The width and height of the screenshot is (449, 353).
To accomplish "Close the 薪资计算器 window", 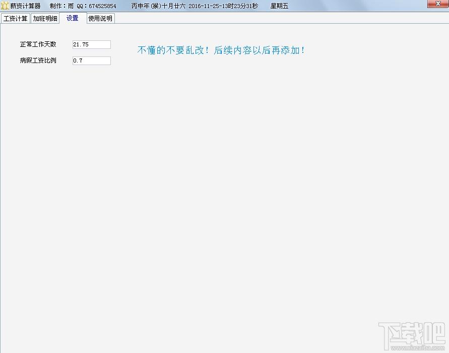I will pos(437,4).
